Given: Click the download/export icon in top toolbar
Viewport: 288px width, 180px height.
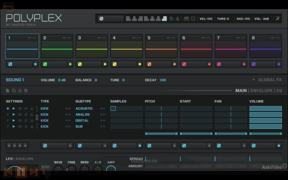Looking at the screenshot, I should (177, 19).
